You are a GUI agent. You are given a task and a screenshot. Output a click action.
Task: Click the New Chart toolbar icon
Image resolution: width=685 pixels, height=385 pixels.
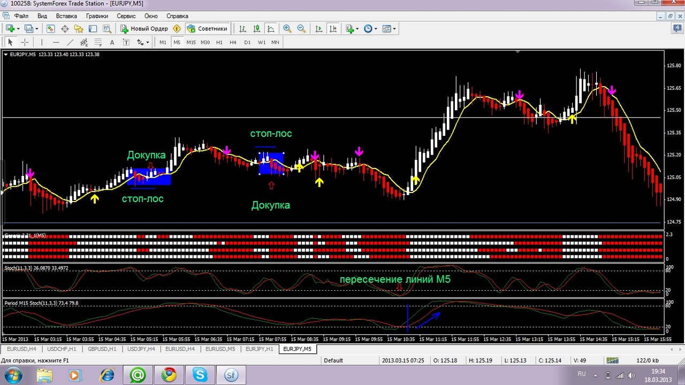pyautogui.click(x=10, y=28)
